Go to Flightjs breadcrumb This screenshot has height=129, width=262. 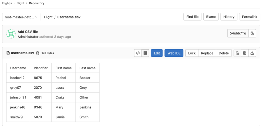tap(7, 3)
